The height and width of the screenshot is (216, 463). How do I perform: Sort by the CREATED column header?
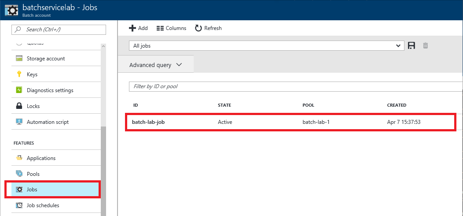tap(397, 105)
